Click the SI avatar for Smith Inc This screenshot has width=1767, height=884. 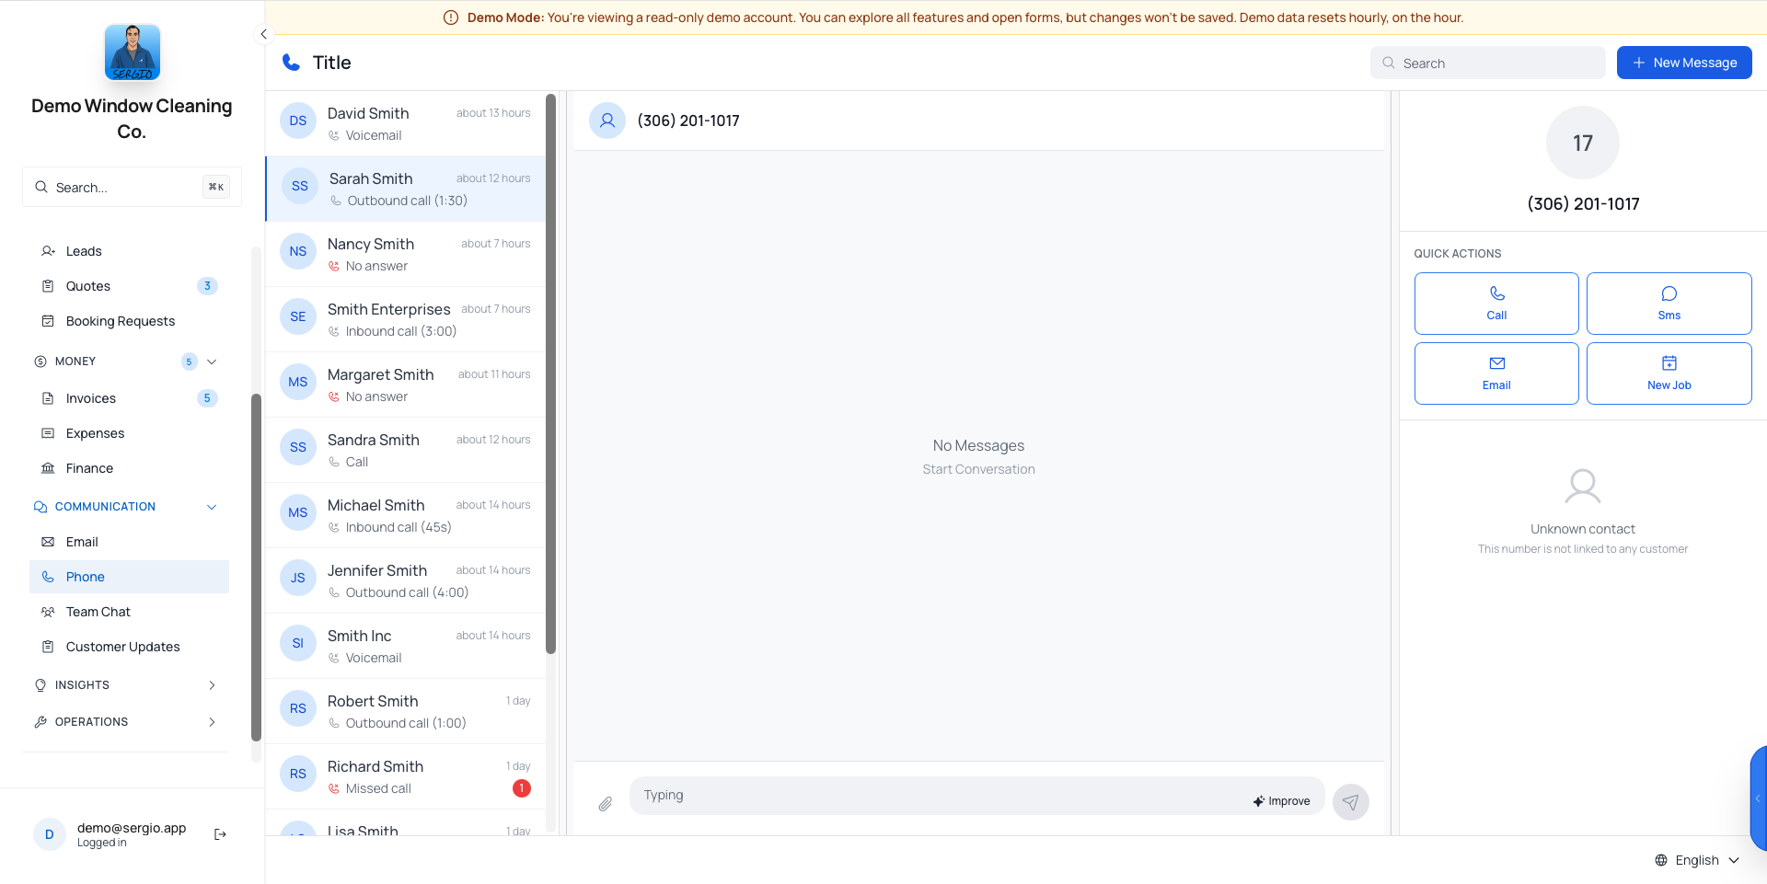[298, 643]
